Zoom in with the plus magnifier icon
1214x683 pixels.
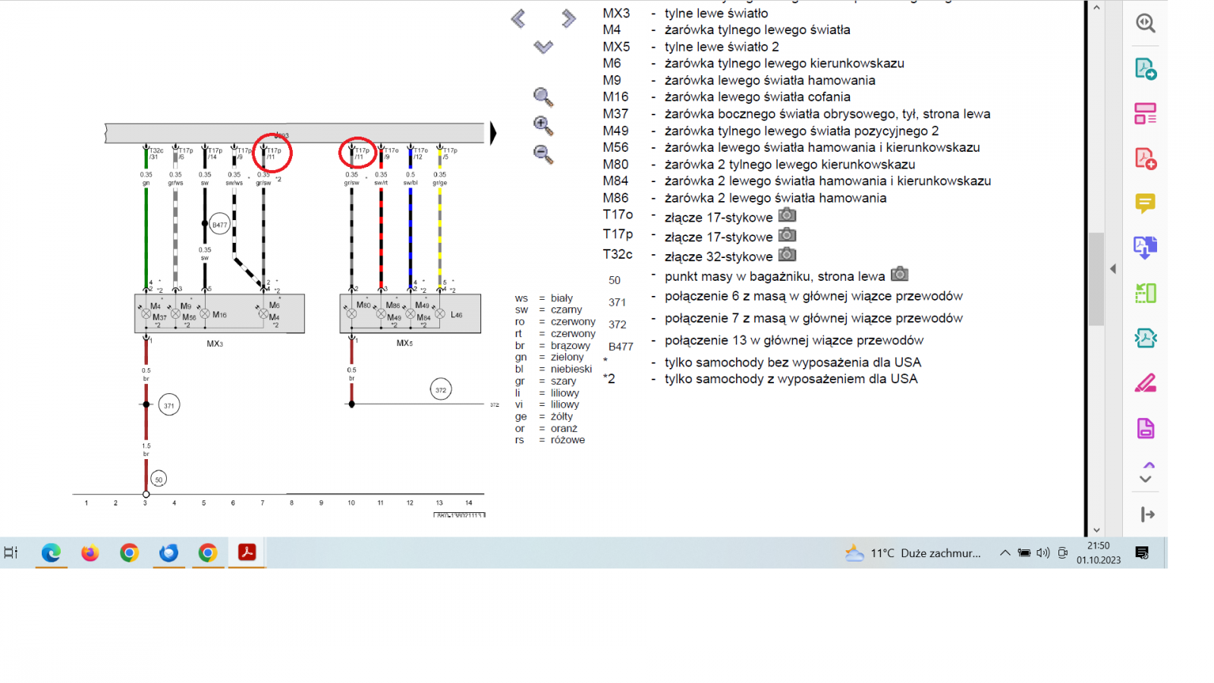543,125
